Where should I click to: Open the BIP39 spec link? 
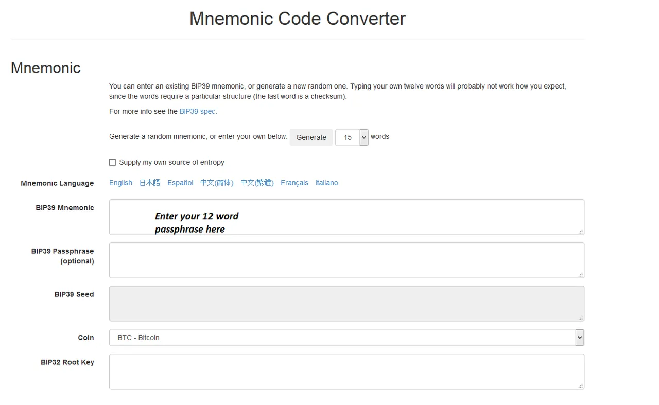tap(198, 111)
